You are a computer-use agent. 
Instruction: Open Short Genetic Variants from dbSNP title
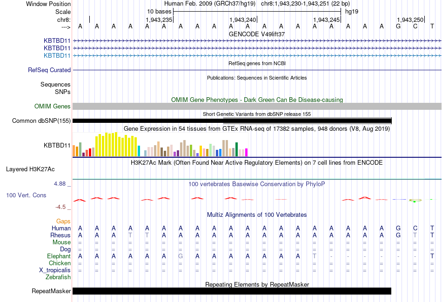point(257,114)
